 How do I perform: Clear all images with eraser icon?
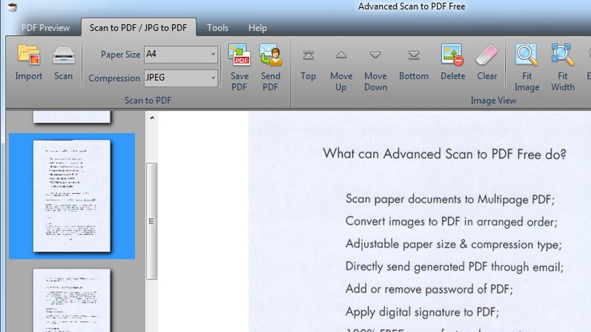click(487, 55)
